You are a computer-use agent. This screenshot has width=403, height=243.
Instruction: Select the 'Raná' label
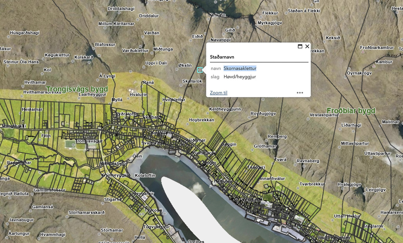point(148,82)
